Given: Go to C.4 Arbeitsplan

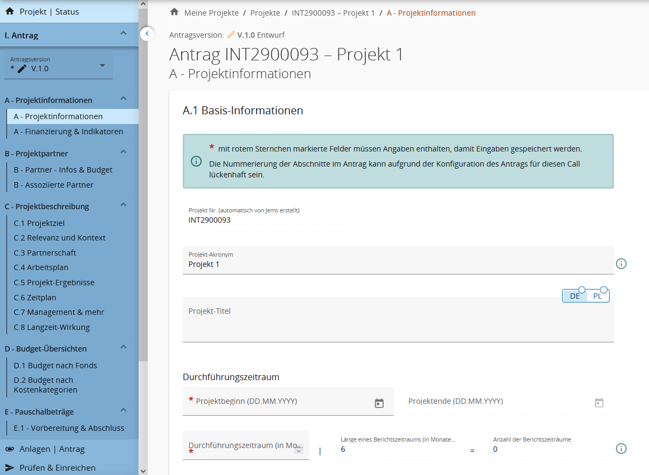Looking at the screenshot, I should pyautogui.click(x=41, y=267).
